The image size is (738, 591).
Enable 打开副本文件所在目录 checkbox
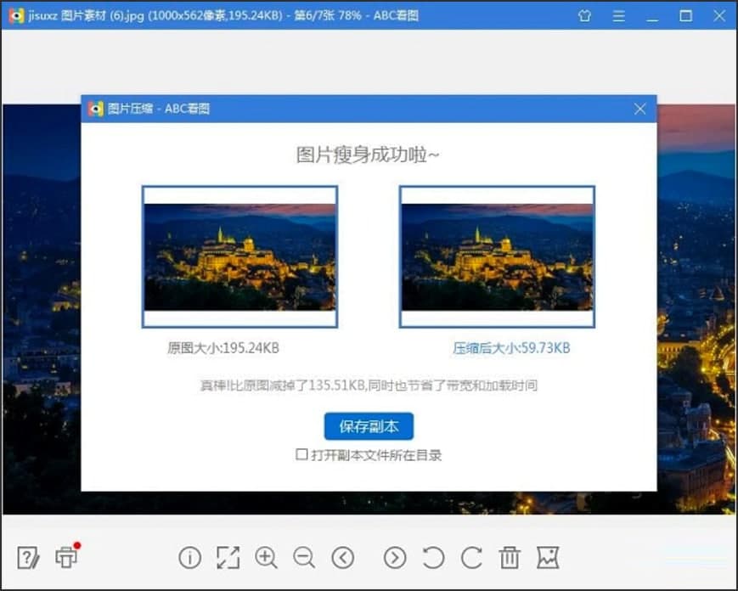click(301, 455)
